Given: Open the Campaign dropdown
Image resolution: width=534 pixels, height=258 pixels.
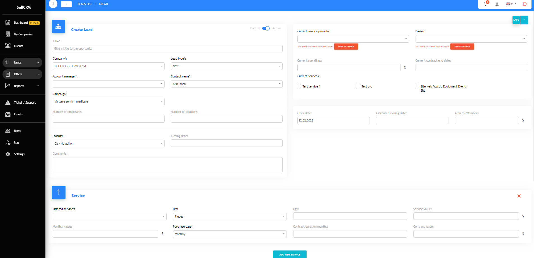Looking at the screenshot, I should pyautogui.click(x=108, y=101).
